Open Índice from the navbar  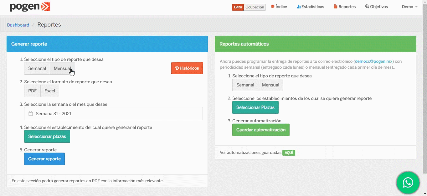coord(279,7)
